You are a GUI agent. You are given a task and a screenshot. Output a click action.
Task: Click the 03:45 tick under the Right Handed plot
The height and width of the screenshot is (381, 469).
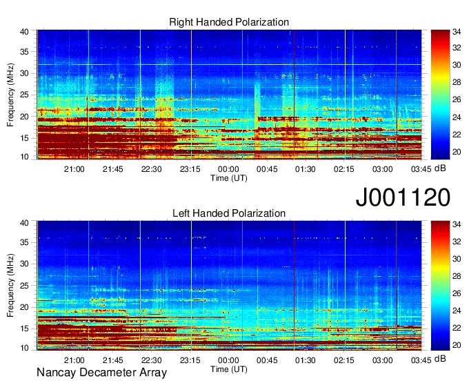(421, 169)
